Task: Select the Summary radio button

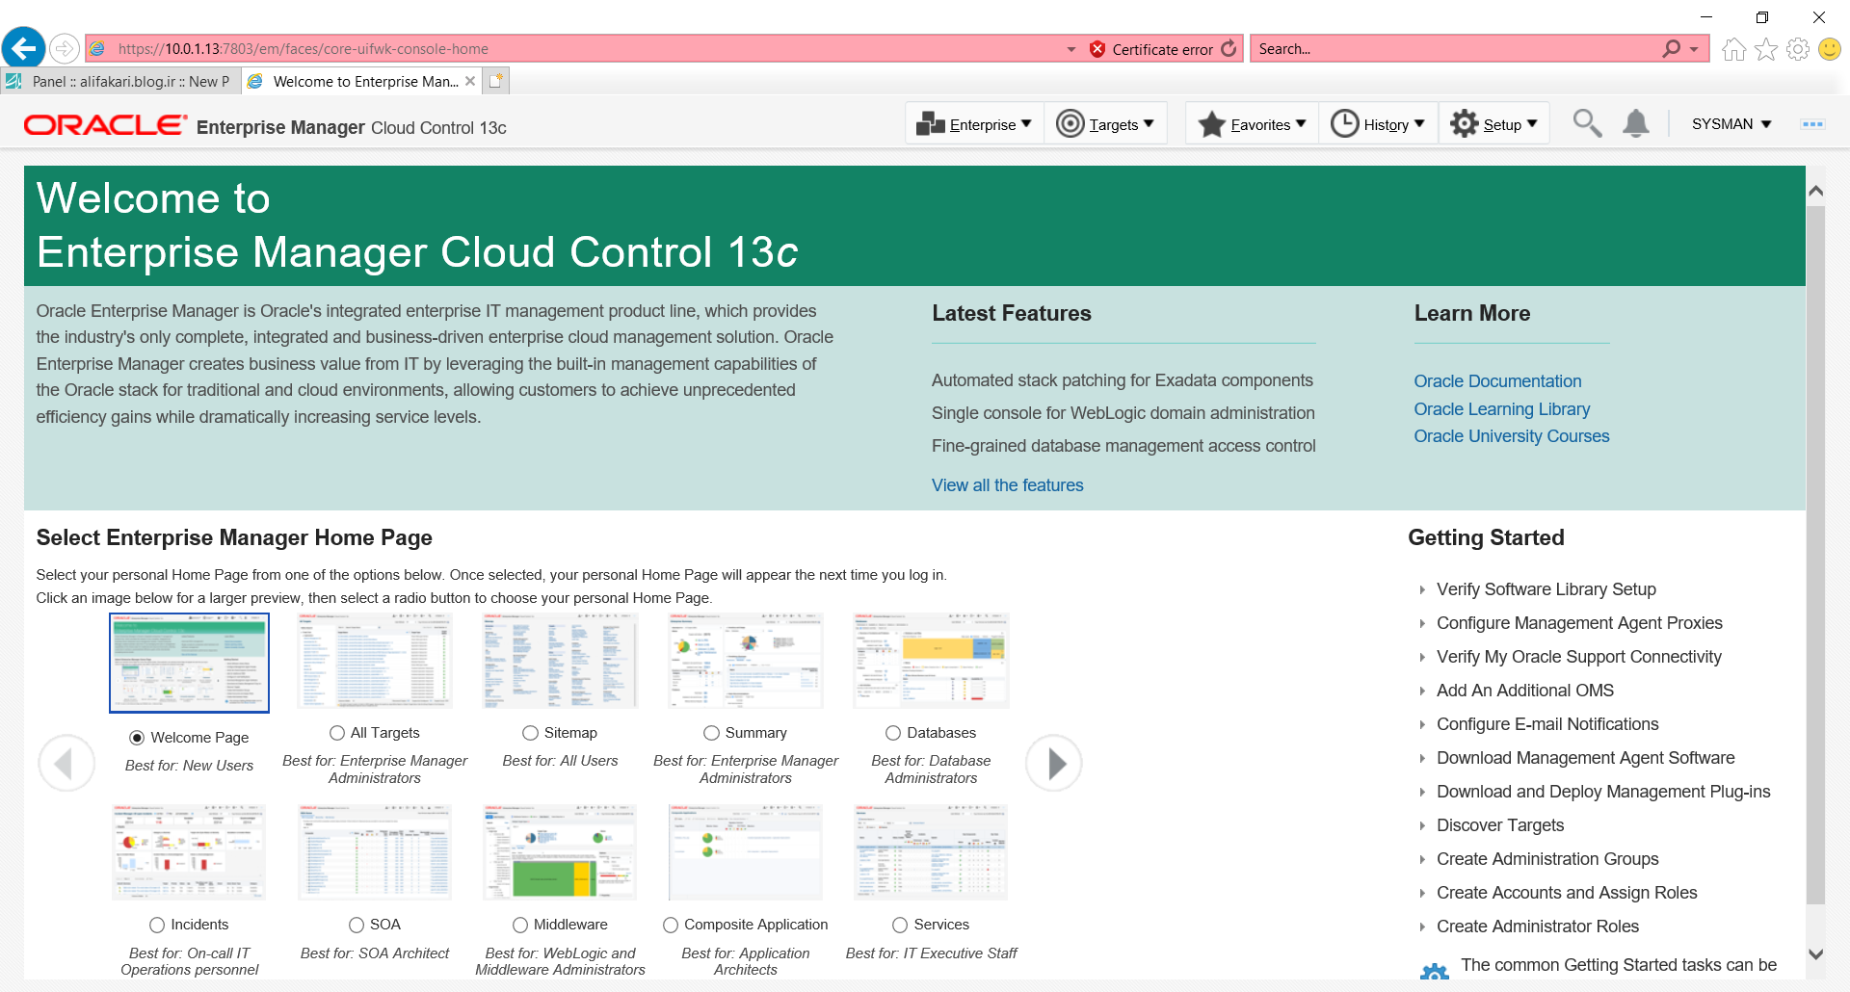Action: pyautogui.click(x=712, y=733)
